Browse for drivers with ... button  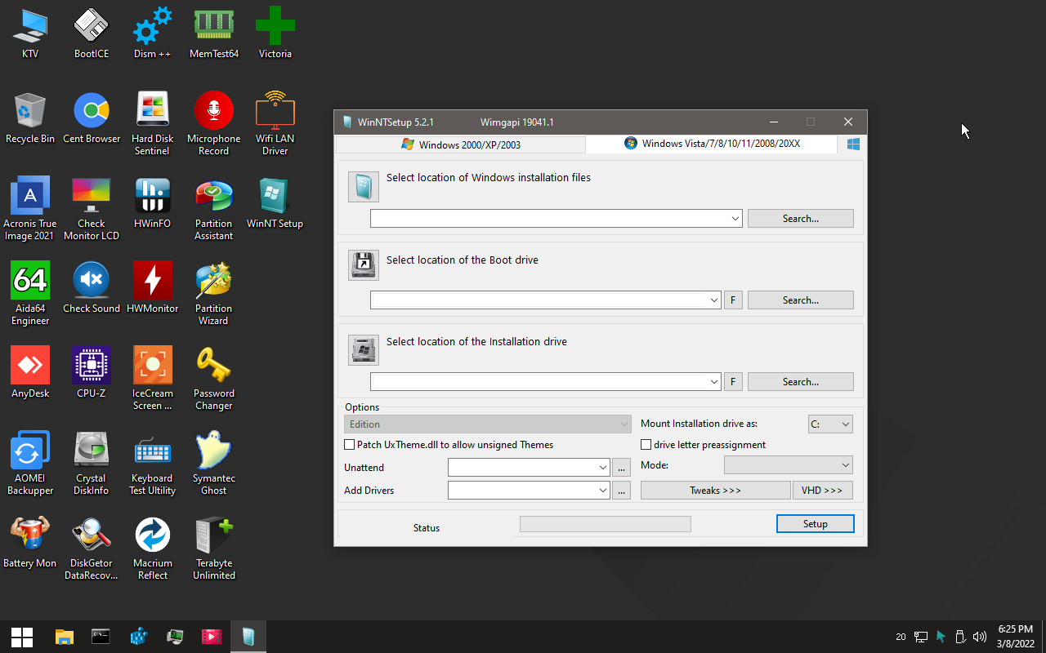(621, 491)
